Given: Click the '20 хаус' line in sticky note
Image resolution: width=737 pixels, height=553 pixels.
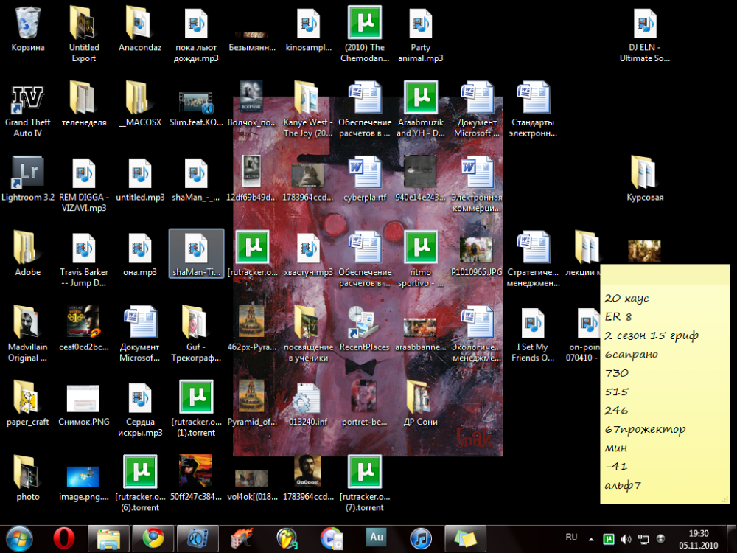Looking at the screenshot, I should click(626, 298).
